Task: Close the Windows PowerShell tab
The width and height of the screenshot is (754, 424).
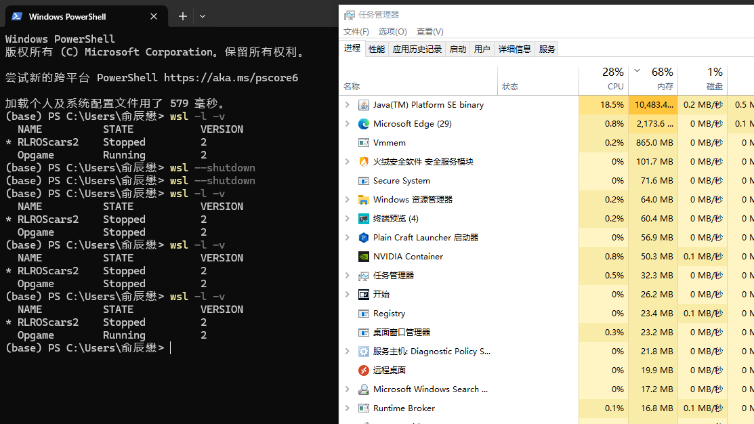Action: click(x=154, y=16)
